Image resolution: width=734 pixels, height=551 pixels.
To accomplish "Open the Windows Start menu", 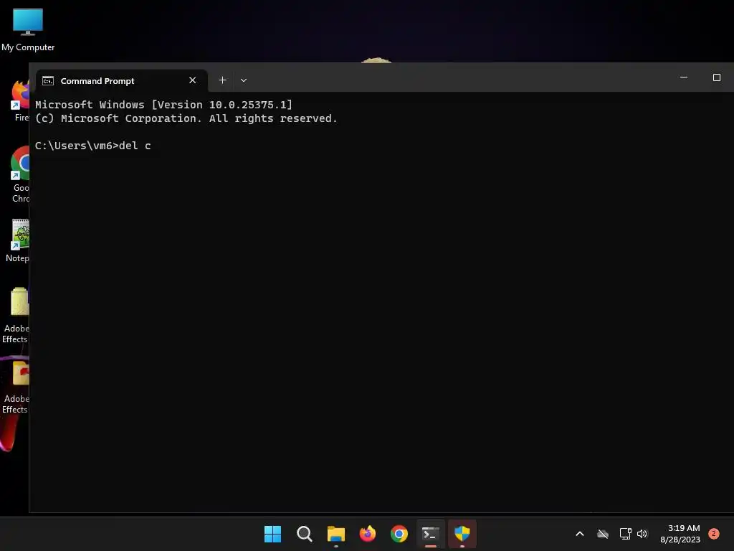I will [272, 534].
